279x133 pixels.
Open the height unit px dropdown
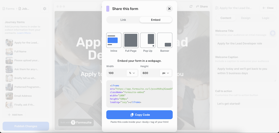tap(166, 73)
